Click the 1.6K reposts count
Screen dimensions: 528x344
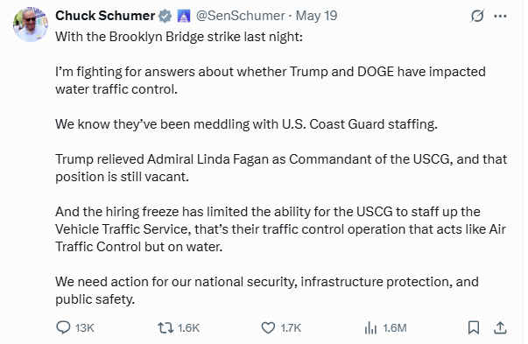coord(188,327)
